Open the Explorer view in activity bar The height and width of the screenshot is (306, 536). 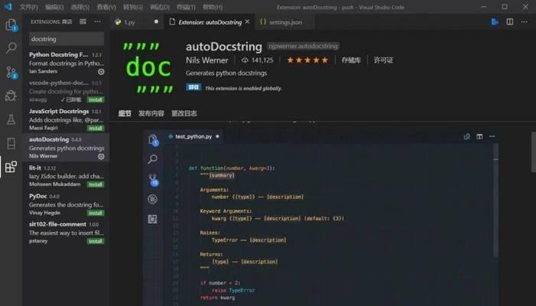pyautogui.click(x=11, y=25)
